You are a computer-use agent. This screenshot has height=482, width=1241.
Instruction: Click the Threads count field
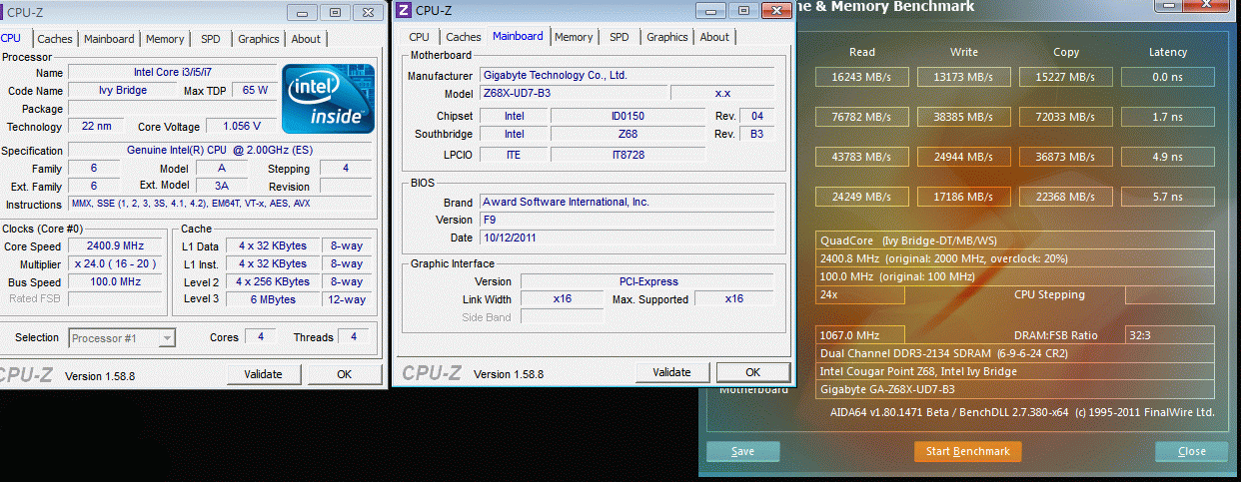click(x=354, y=338)
